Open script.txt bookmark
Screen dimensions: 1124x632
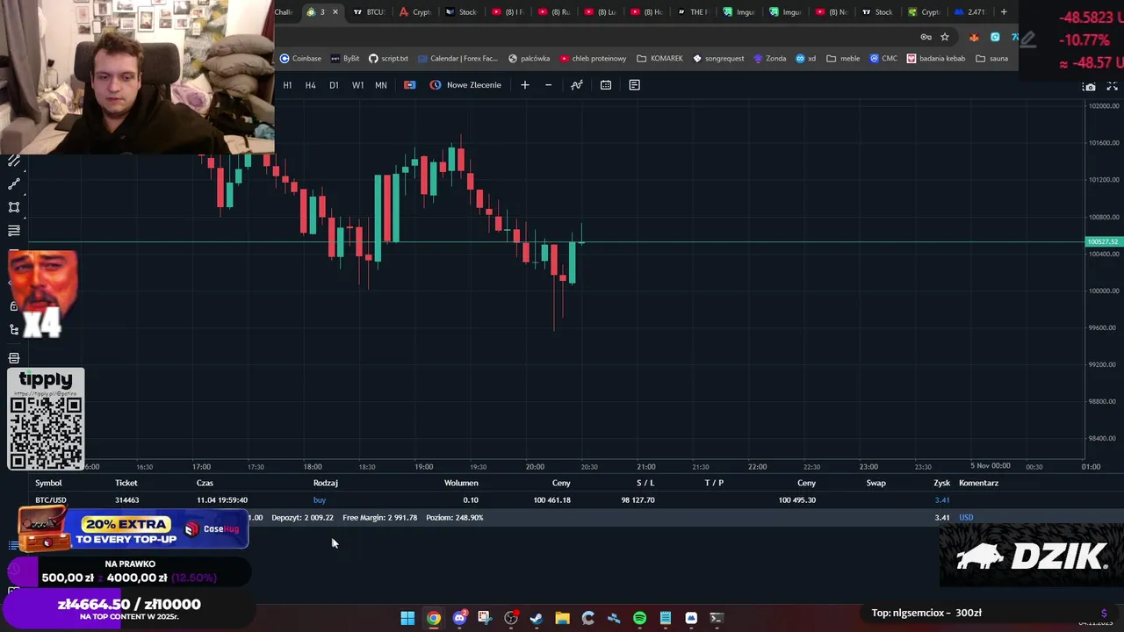point(388,59)
